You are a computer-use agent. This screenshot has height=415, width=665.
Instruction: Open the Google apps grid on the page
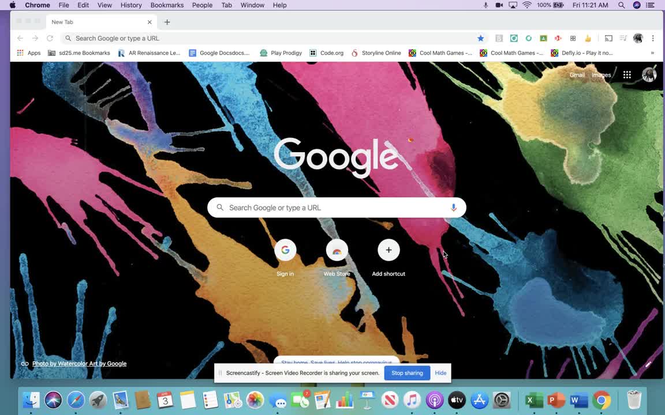click(x=627, y=75)
